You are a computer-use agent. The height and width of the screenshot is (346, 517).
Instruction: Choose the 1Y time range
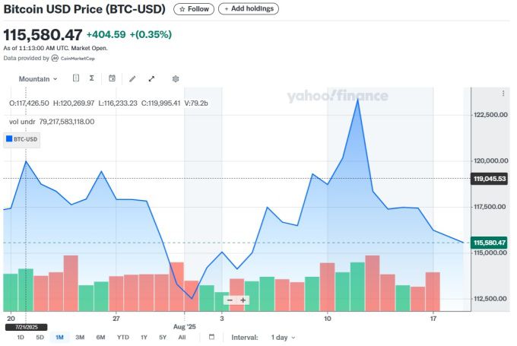point(144,337)
